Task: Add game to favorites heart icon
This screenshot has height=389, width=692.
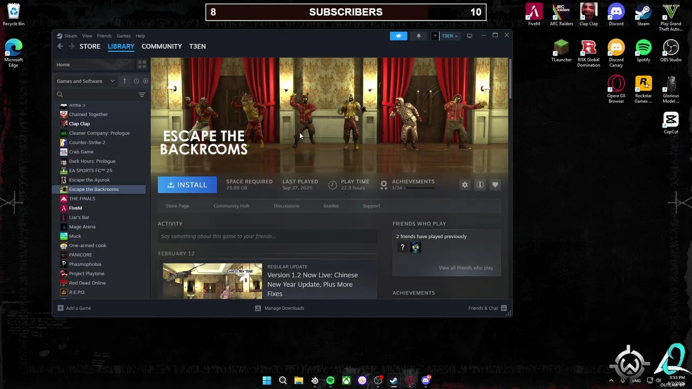Action: [x=495, y=185]
